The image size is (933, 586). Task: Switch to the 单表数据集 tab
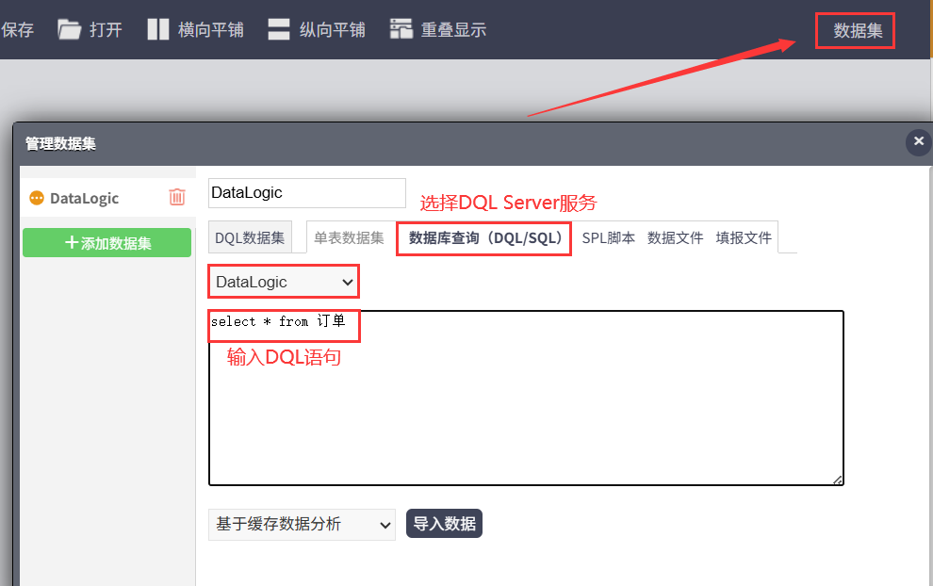pos(349,238)
